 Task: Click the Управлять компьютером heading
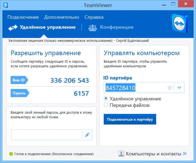tap(141, 53)
